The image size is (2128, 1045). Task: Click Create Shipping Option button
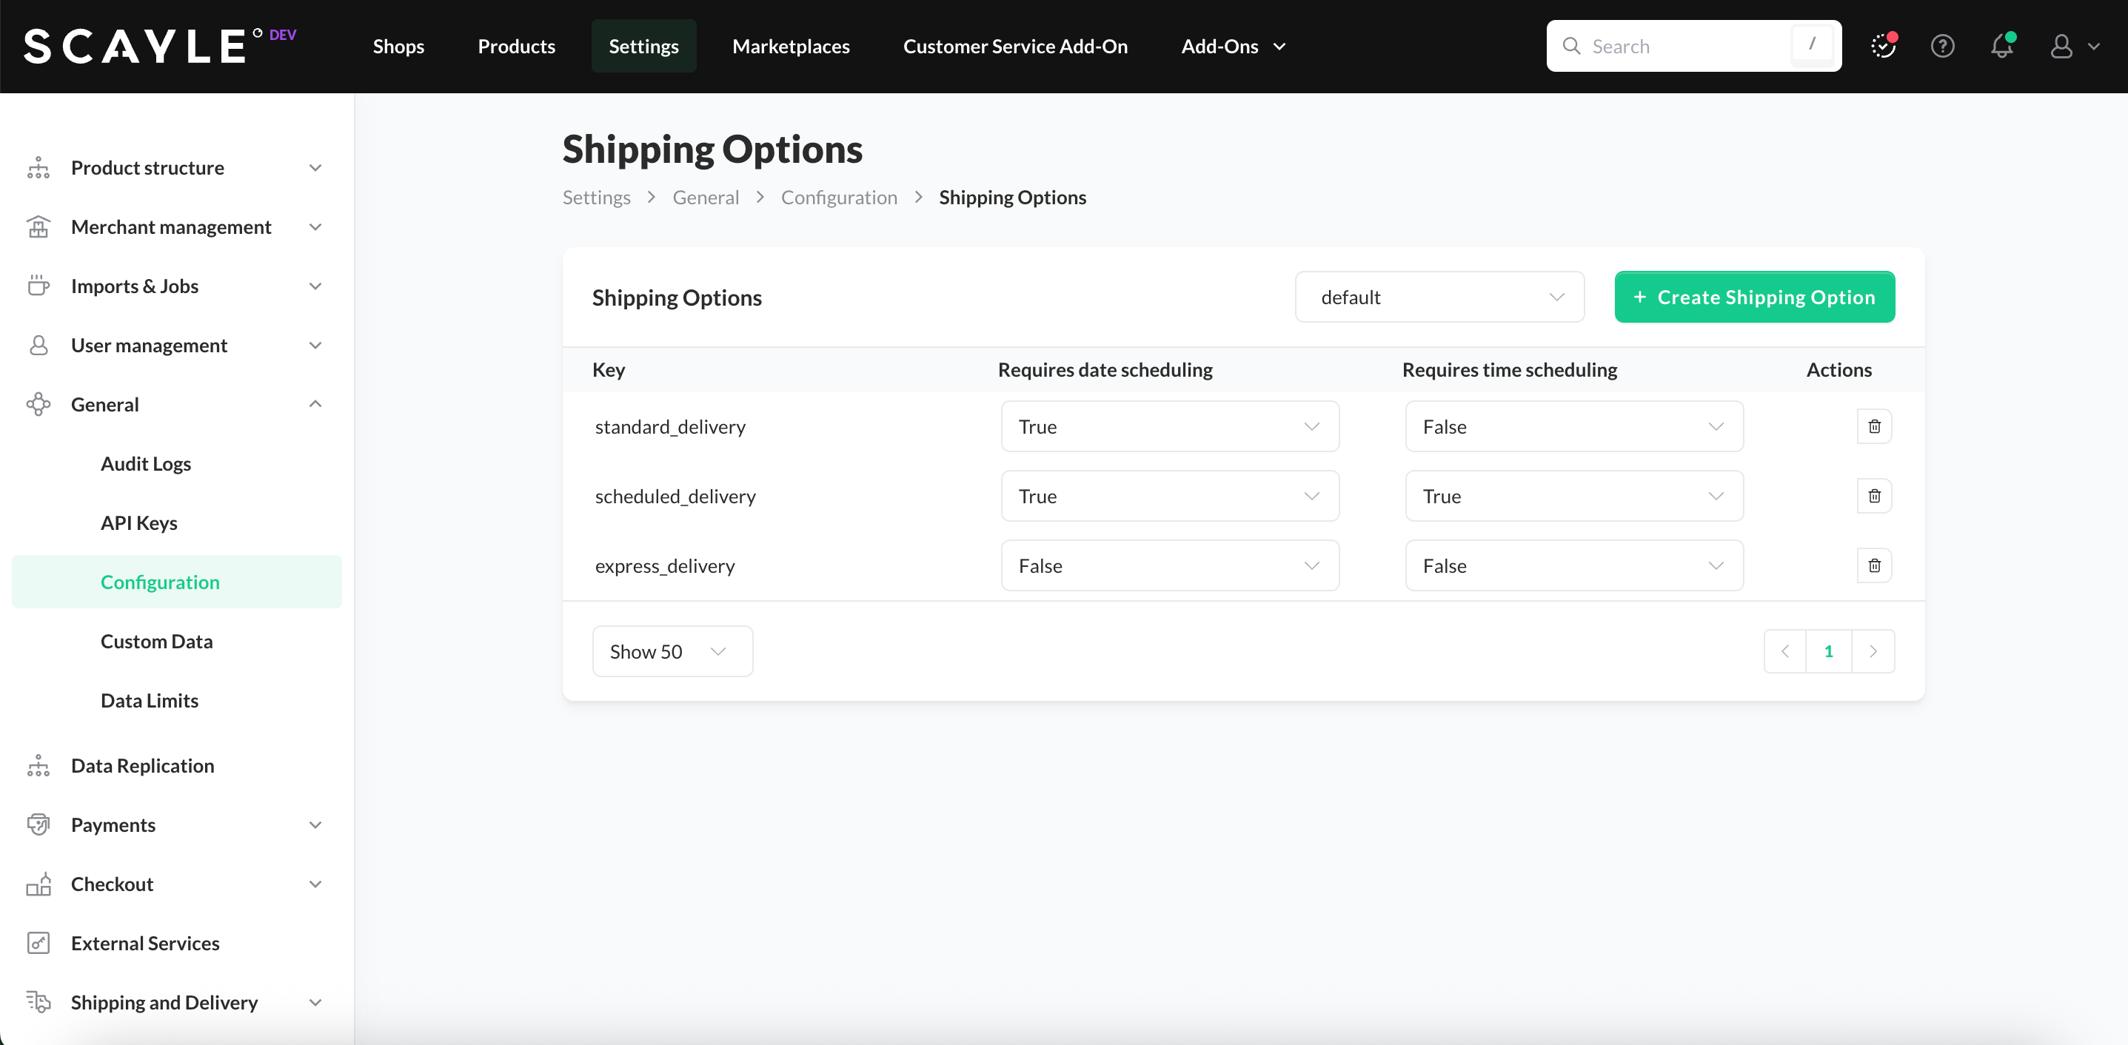click(1754, 298)
